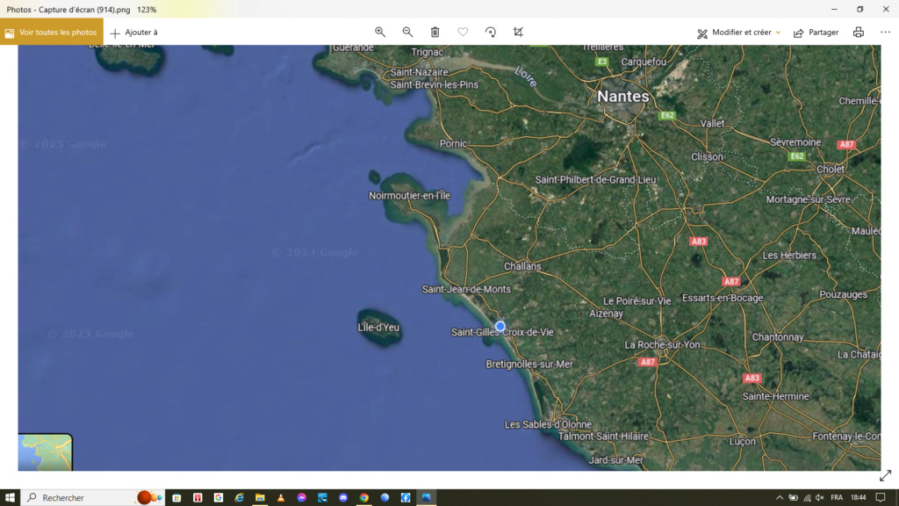Click the A83 road badge near Sainte-Hermine
Image resolution: width=899 pixels, height=506 pixels.
coord(752,378)
